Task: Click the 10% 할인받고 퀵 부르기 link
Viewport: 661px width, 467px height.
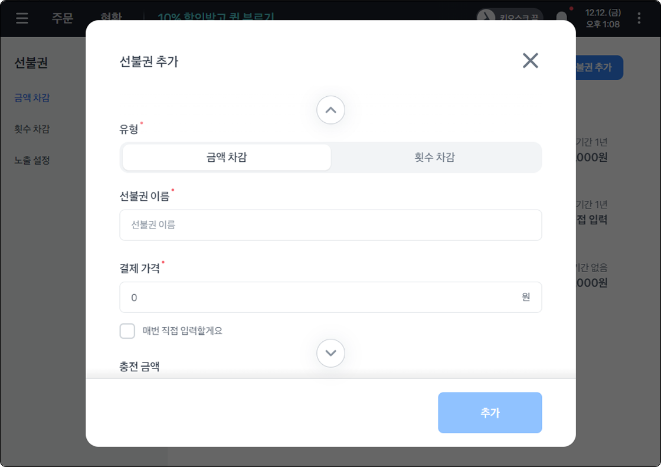Action: pyautogui.click(x=216, y=17)
